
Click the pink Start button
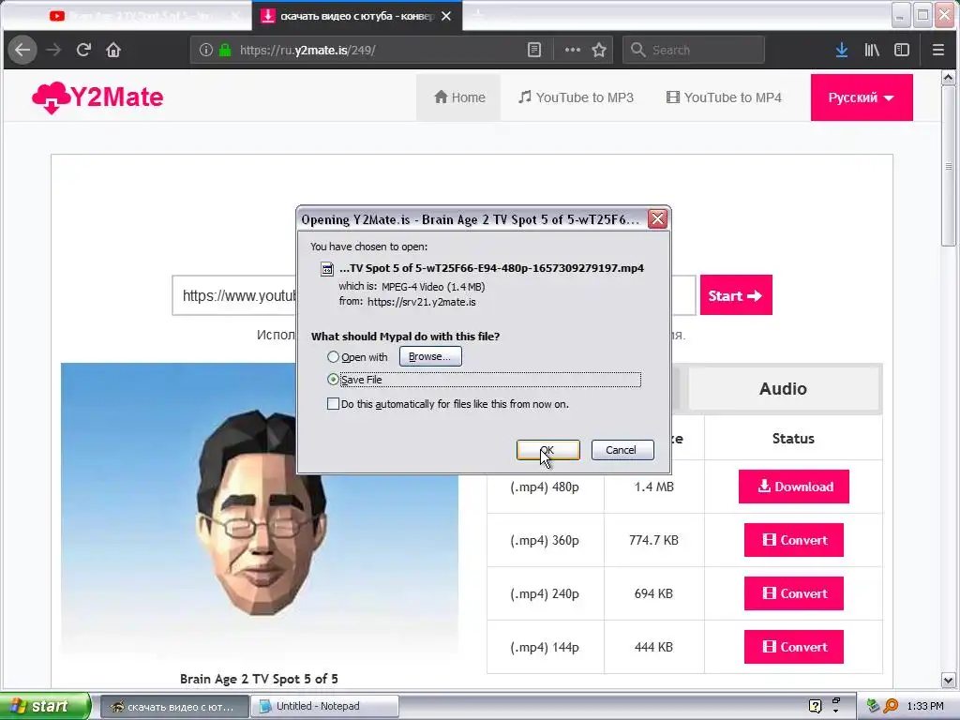(x=736, y=295)
